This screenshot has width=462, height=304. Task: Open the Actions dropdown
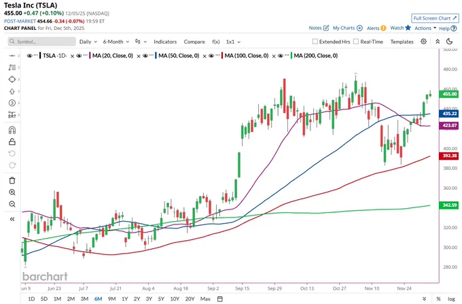point(425,28)
